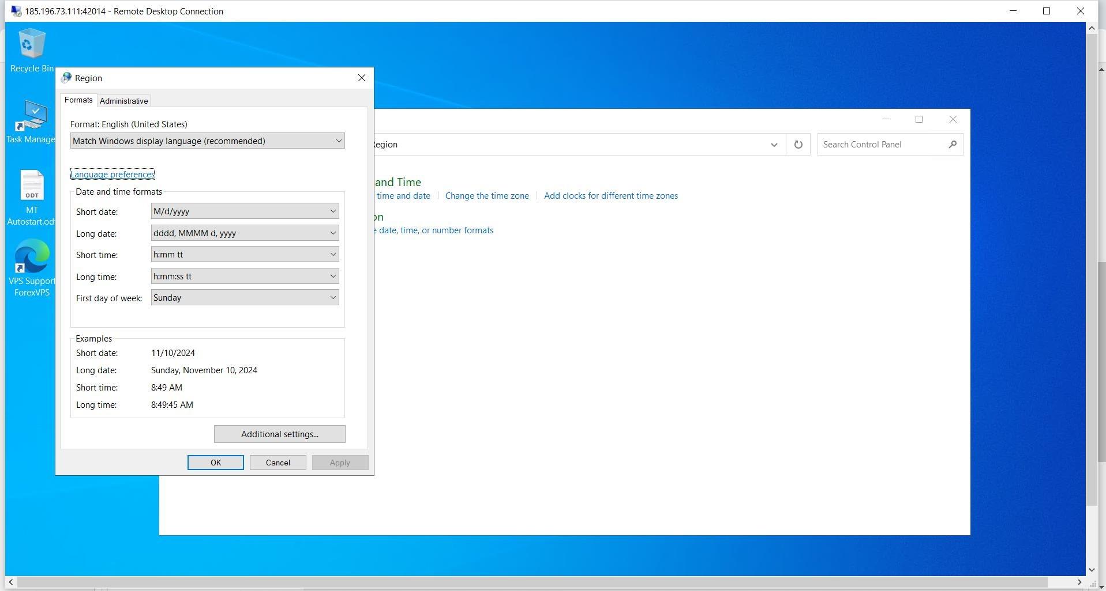Image resolution: width=1106 pixels, height=591 pixels.
Task: Click the 'and Time' category heading
Action: coord(398,182)
